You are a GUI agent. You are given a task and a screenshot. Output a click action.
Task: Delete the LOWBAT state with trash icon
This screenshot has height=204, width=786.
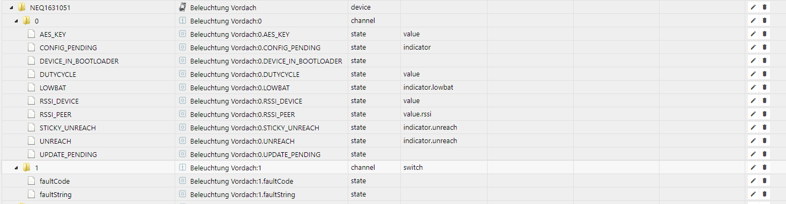765,88
